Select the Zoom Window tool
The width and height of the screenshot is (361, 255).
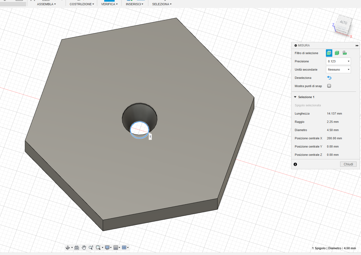(x=98, y=248)
